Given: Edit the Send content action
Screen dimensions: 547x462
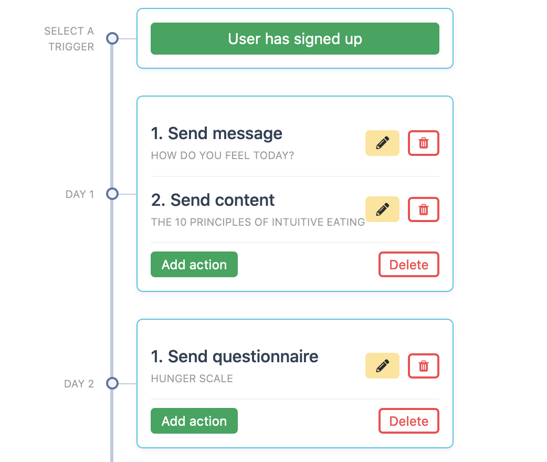Looking at the screenshot, I should [382, 209].
